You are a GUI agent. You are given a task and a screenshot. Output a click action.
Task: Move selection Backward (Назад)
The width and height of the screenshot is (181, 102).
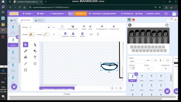point(90,27)
